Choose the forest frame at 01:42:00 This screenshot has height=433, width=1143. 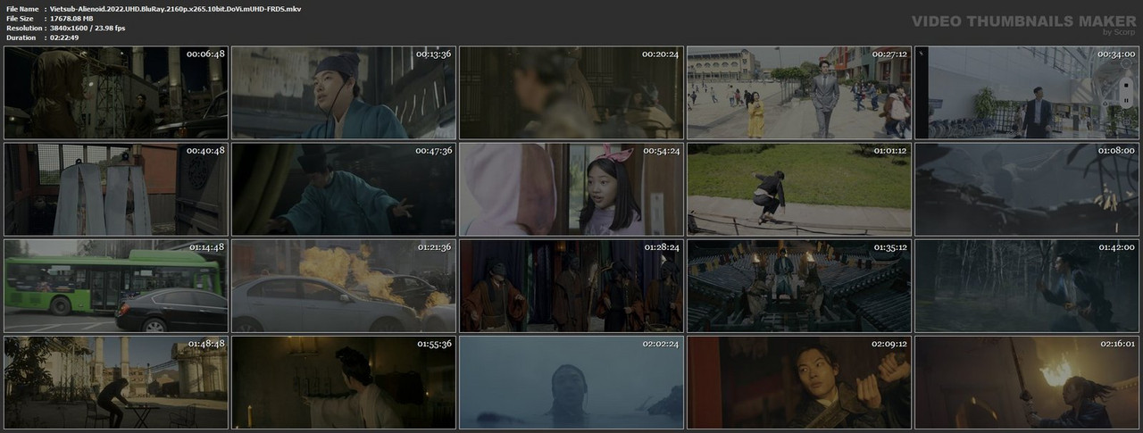1027,286
